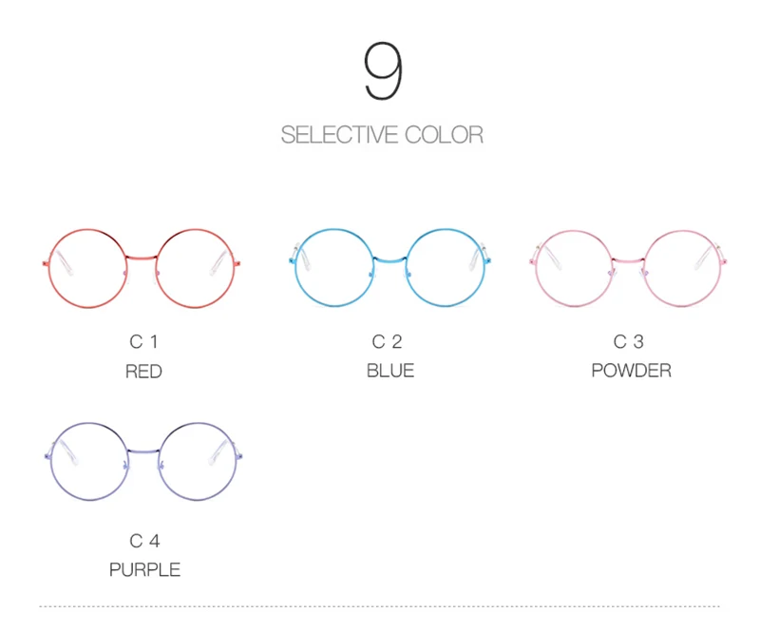Select the C 2 label
The width and height of the screenshot is (760, 632).
pyautogui.click(x=387, y=342)
